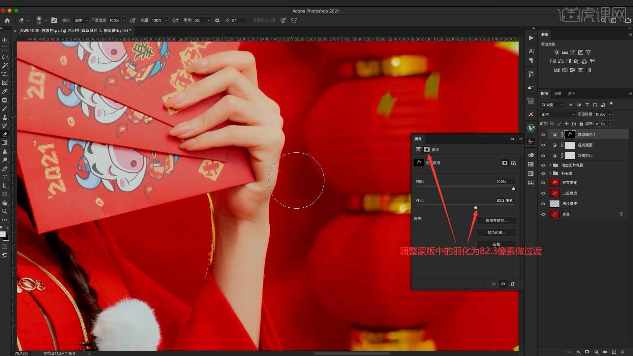This screenshot has width=633, height=356.
Task: Switch to the 路径 tab
Action: click(571, 94)
